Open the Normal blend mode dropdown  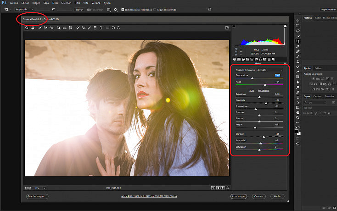click(x=319, y=108)
